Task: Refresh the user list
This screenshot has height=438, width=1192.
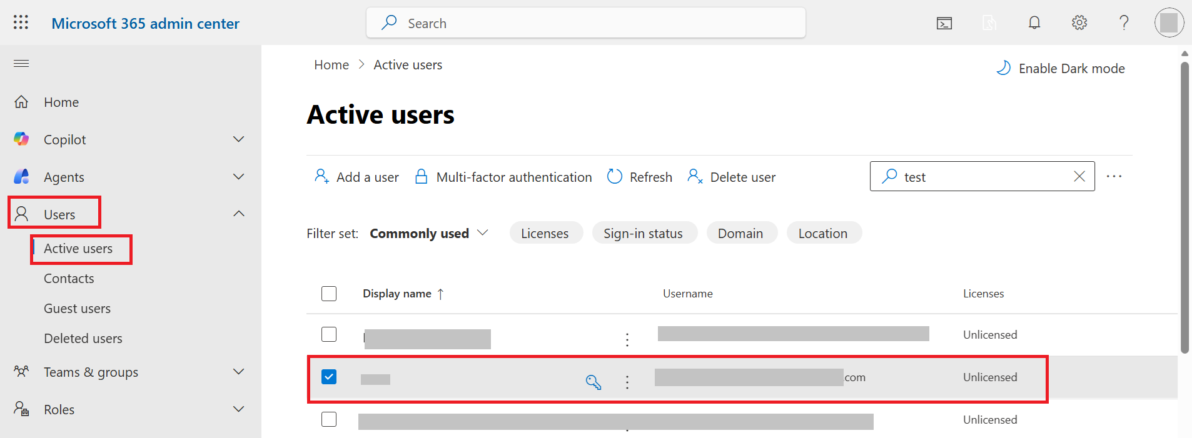Action: [640, 177]
